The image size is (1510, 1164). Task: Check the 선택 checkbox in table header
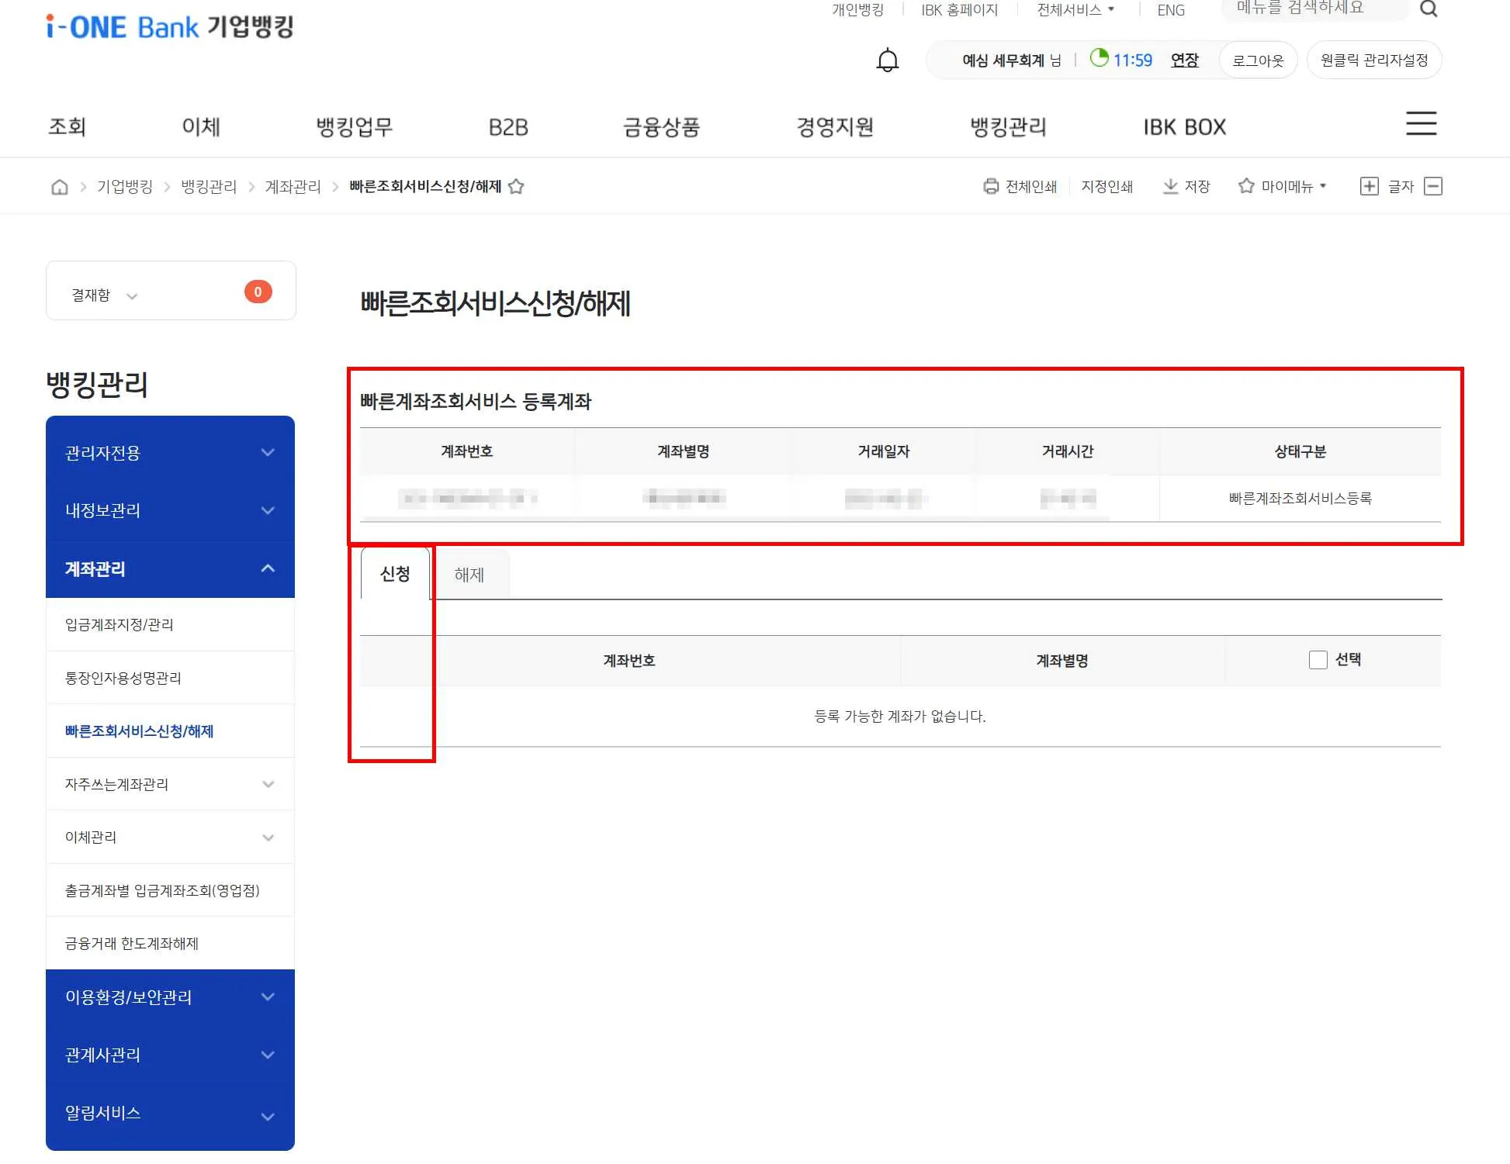[1318, 660]
